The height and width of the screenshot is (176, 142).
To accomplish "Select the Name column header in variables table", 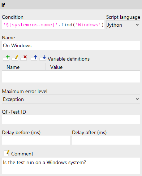I will click(x=24, y=67).
